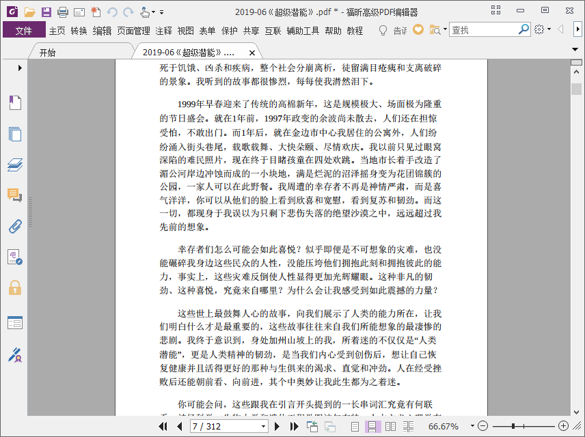This screenshot has width=585, height=437.
Task: Open the Comments panel
Action: click(15, 195)
